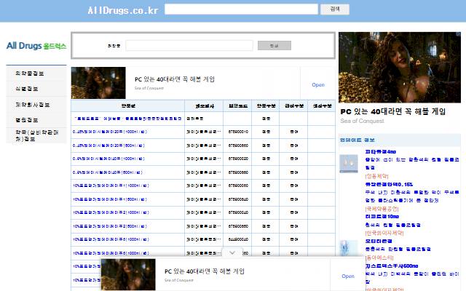Viewport: 466px width, 291px height.
Task: Open the All Drugs 올드럭스 logo link
Action: [x=36, y=46]
